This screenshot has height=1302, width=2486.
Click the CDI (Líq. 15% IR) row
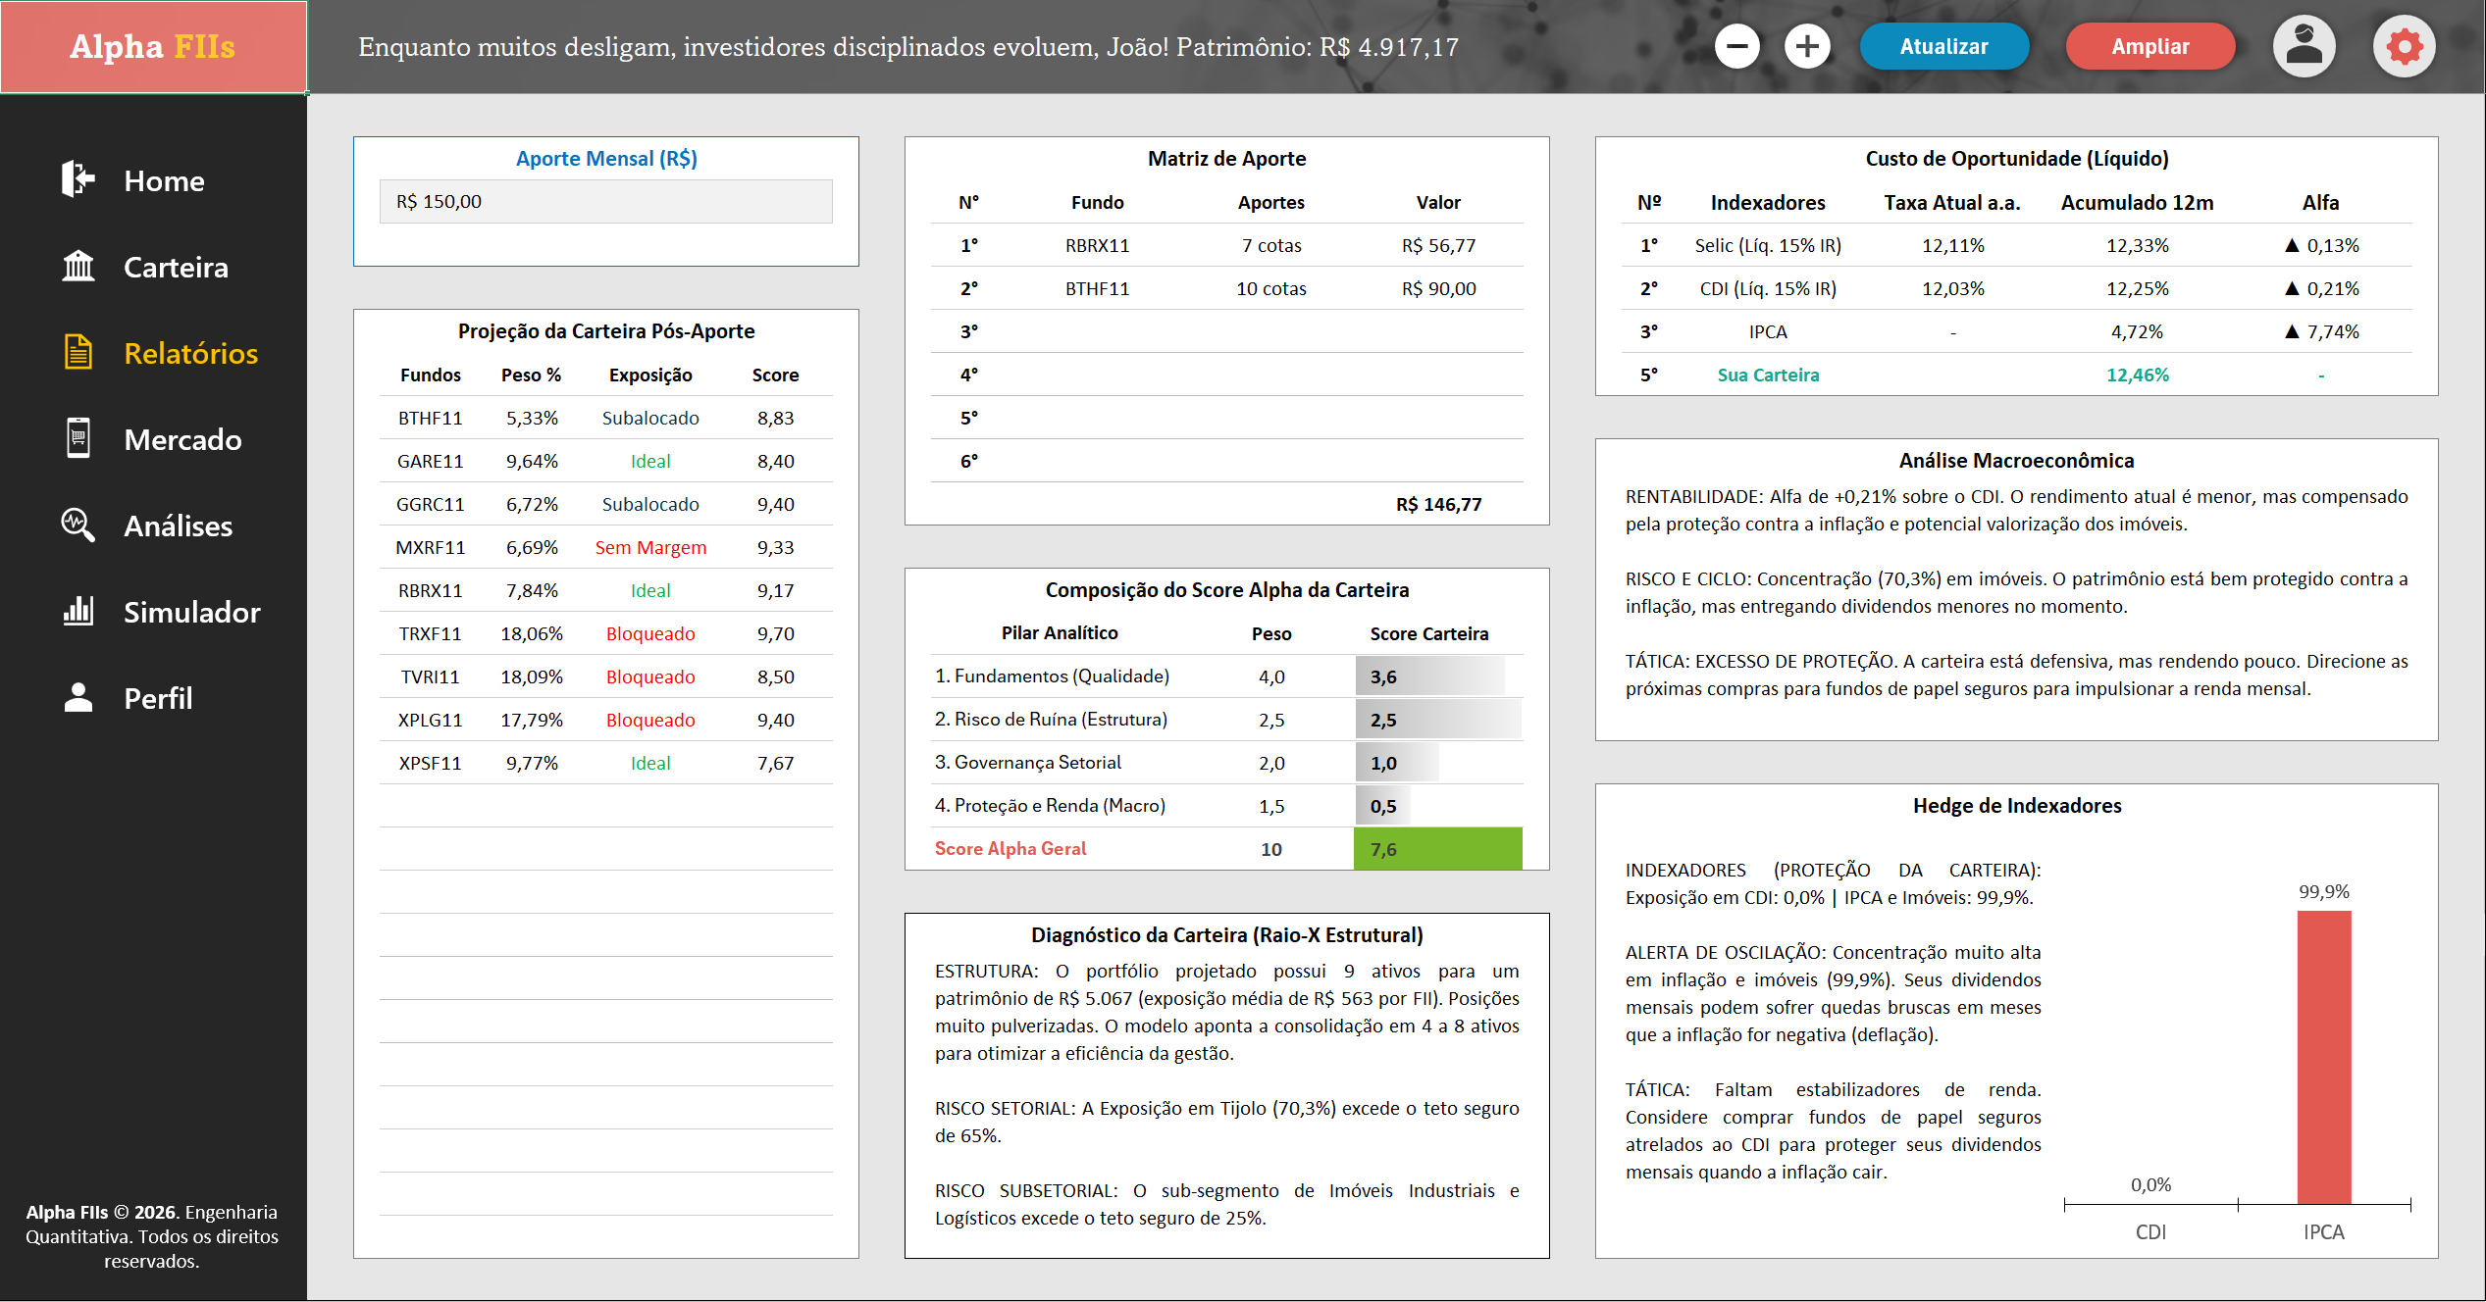[x=2016, y=288]
